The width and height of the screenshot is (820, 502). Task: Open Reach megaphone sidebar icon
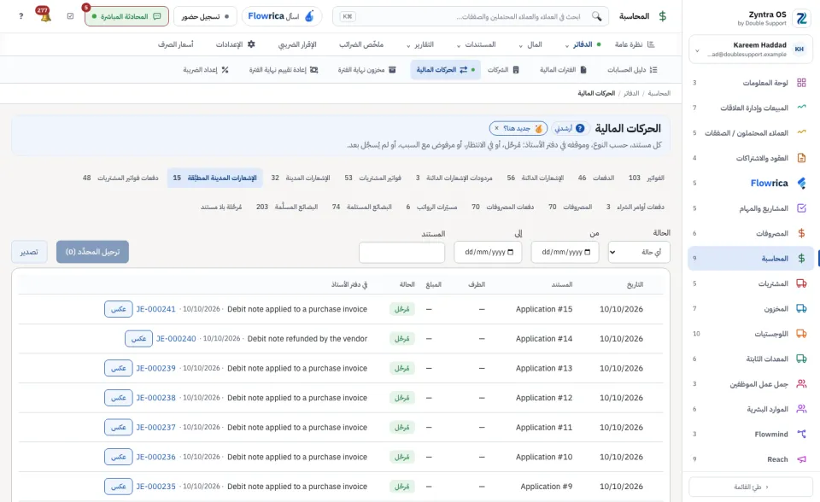pyautogui.click(x=801, y=459)
